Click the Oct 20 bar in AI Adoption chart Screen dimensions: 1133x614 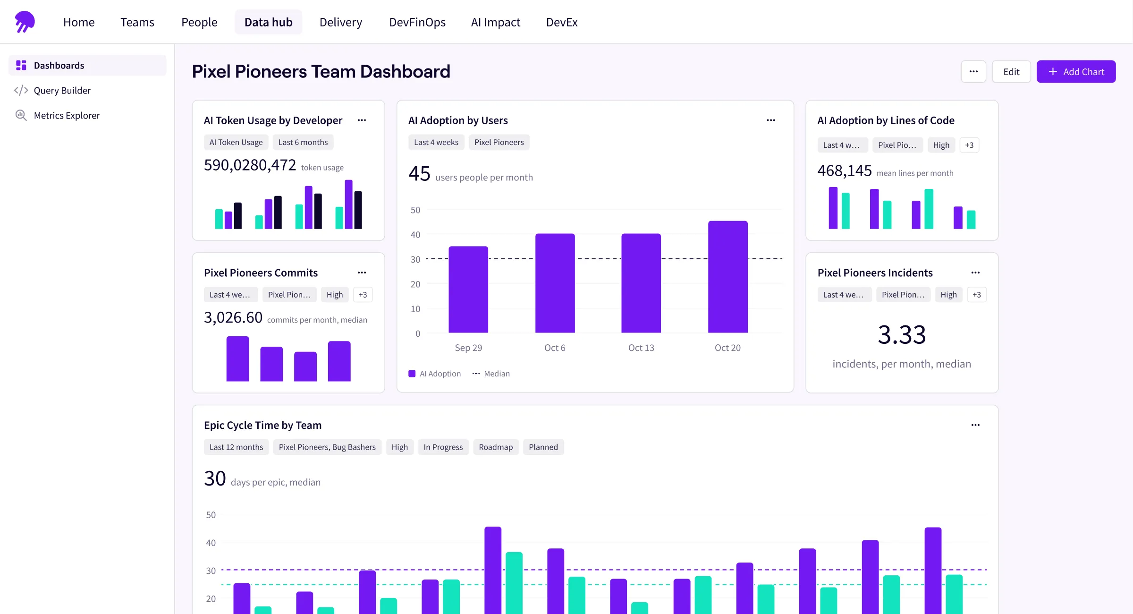[x=728, y=277]
